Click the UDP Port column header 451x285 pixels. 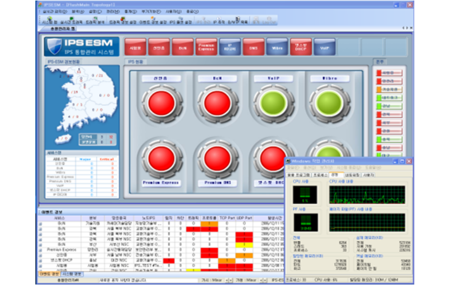click(244, 218)
